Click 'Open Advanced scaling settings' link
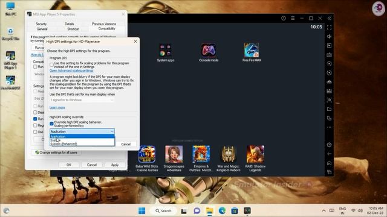 point(71,71)
